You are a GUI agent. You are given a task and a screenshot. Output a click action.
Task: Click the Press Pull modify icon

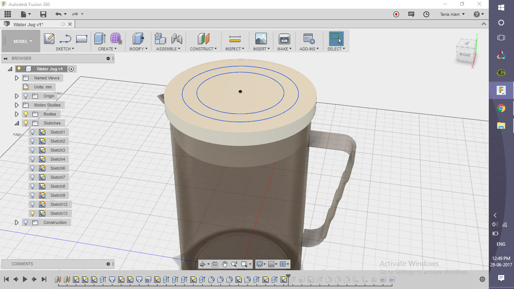(138, 39)
